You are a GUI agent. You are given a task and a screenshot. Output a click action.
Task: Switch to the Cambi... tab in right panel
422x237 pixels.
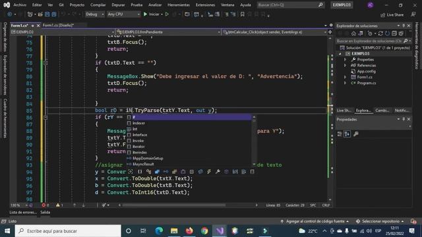(x=382, y=111)
